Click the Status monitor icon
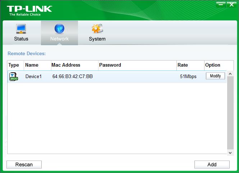The height and width of the screenshot is (173, 239). pos(21,29)
